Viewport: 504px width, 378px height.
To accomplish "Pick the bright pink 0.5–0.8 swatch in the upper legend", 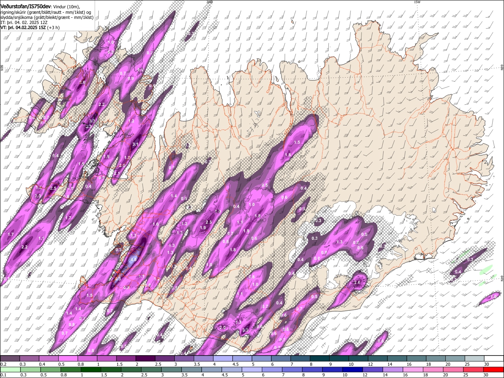I will (x=68, y=359).
